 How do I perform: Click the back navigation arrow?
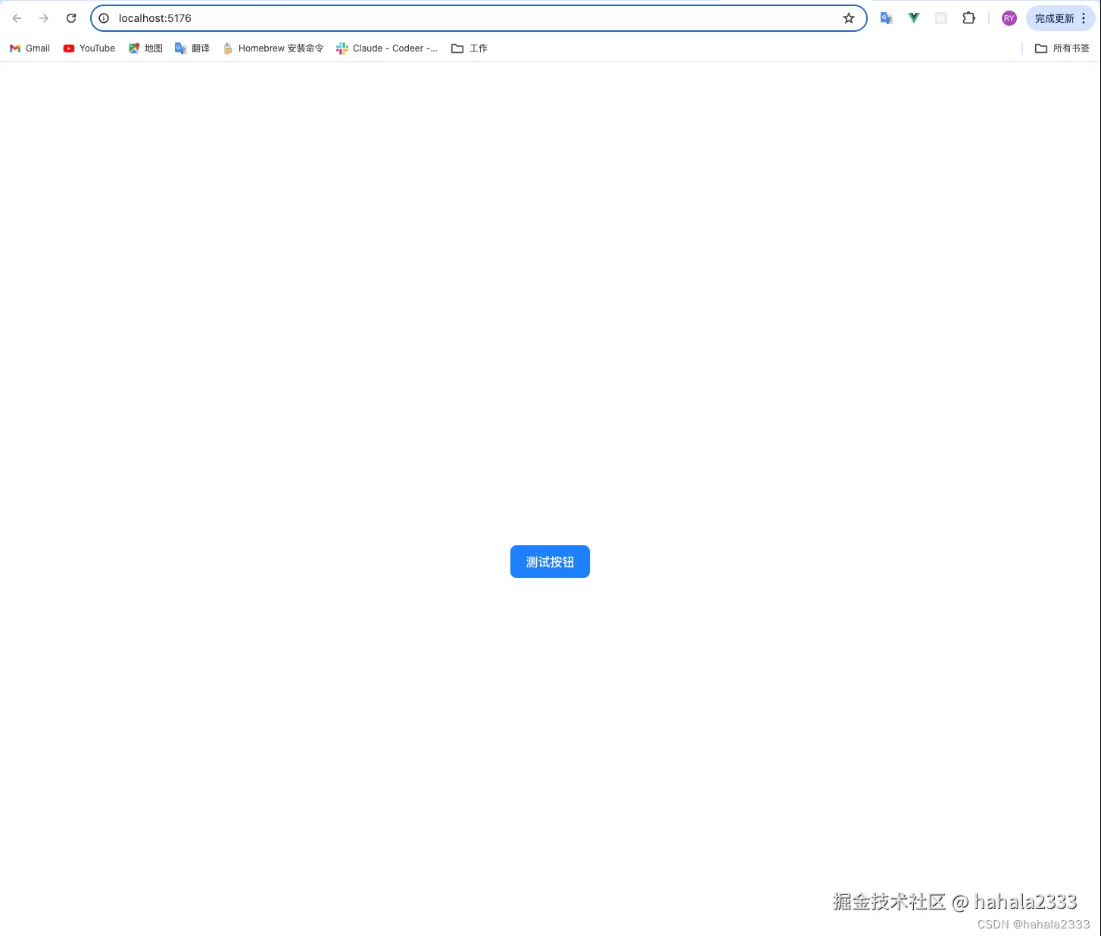17,17
